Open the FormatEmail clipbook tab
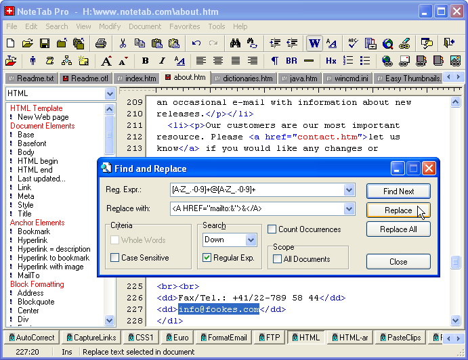The height and width of the screenshot is (360, 468). (x=224, y=338)
